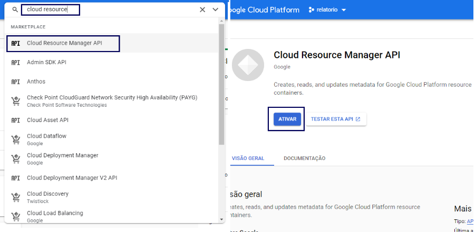The height and width of the screenshot is (232, 475).
Task: Open the Cloud Deployment Manager result
Action: pyautogui.click(x=111, y=159)
